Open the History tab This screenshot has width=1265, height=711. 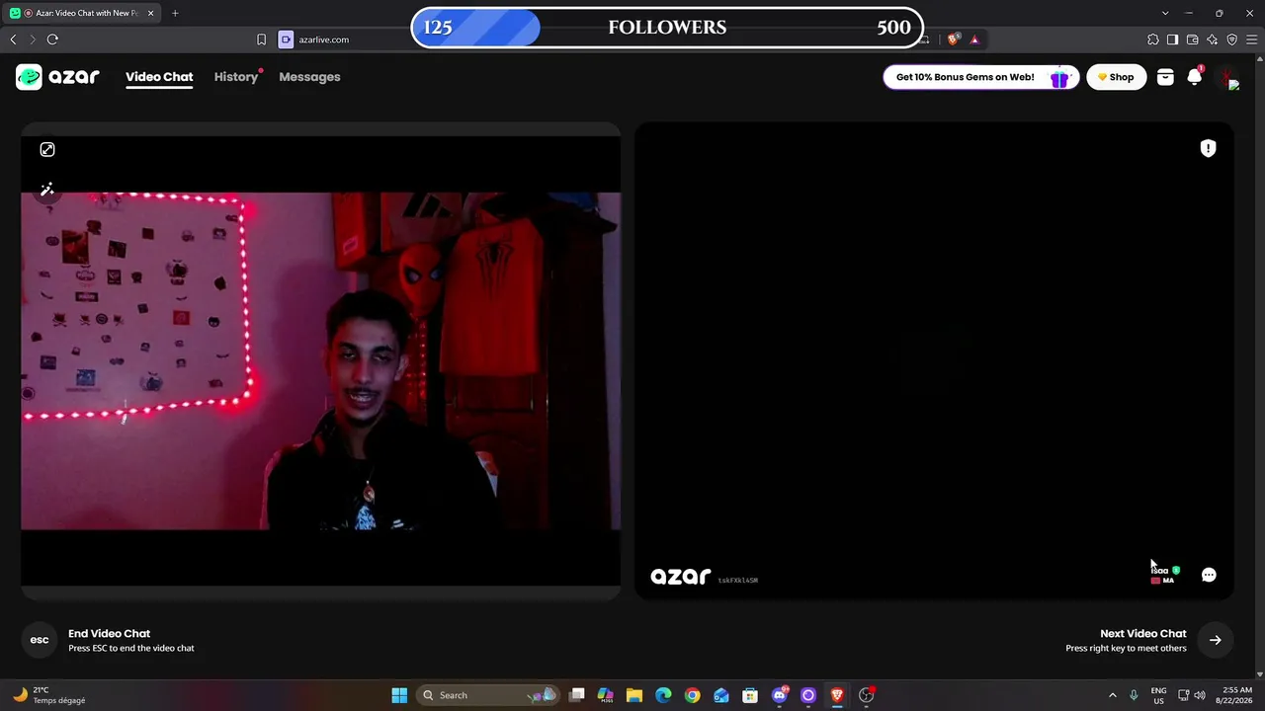(236, 77)
